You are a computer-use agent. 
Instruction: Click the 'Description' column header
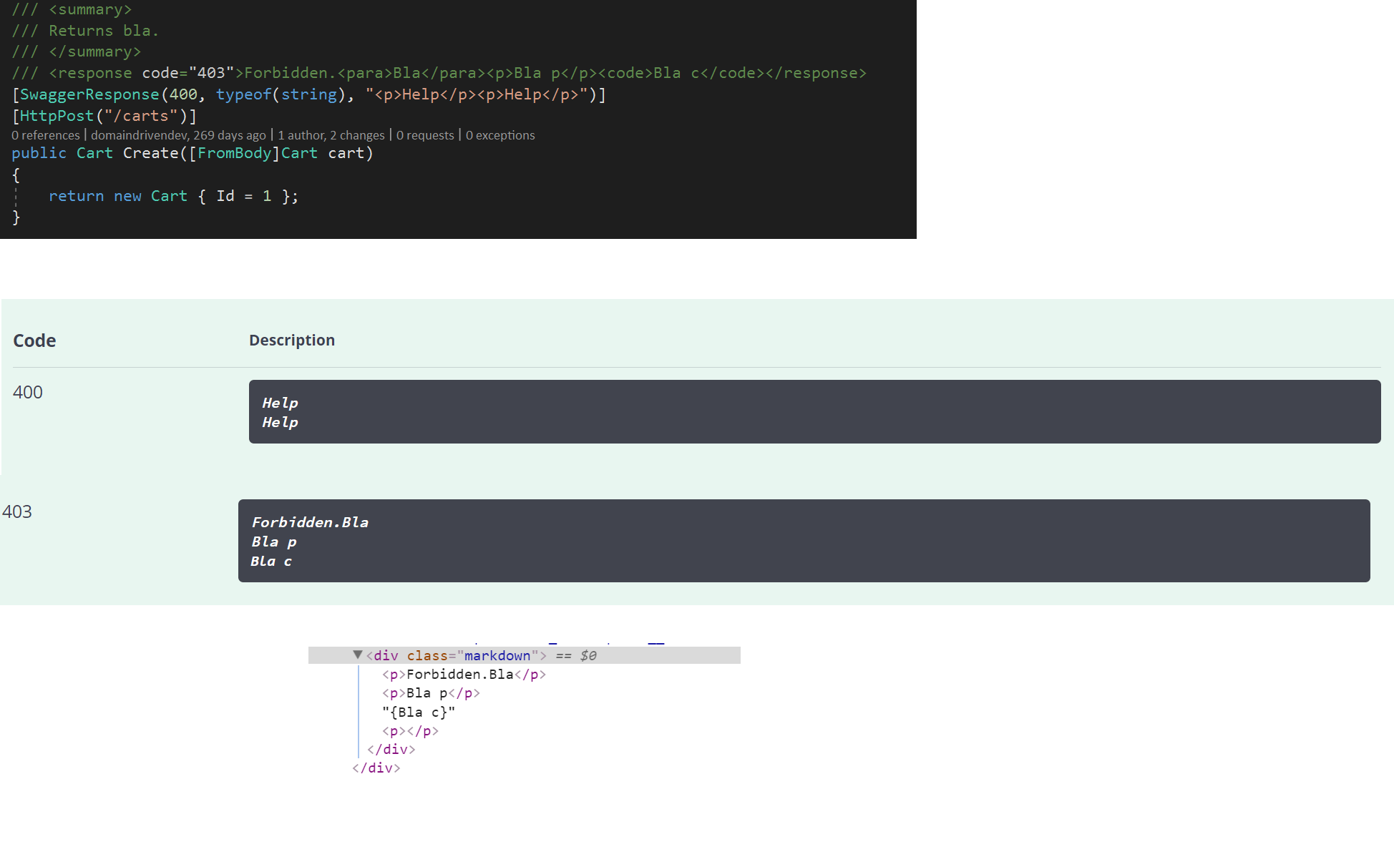(292, 341)
